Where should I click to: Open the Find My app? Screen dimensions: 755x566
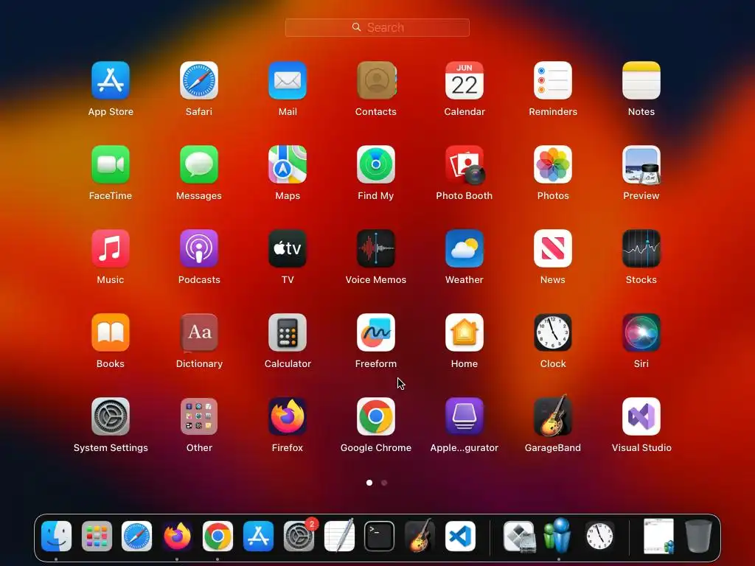click(x=376, y=164)
